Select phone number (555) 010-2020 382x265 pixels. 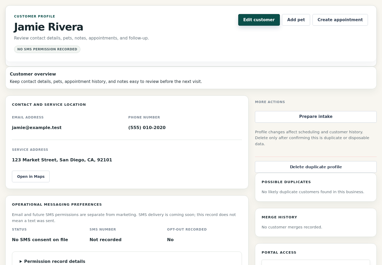click(147, 128)
